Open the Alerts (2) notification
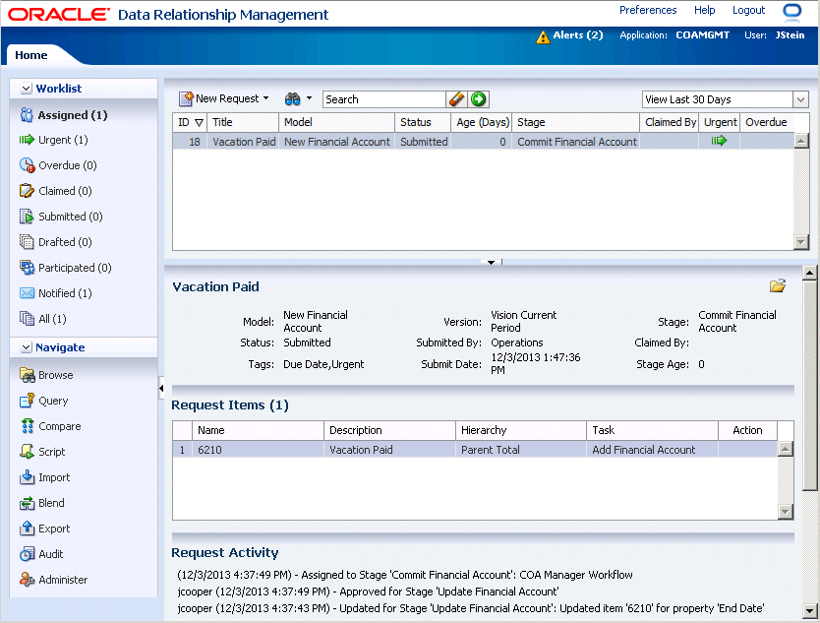Image resolution: width=820 pixels, height=623 pixels. tap(577, 35)
